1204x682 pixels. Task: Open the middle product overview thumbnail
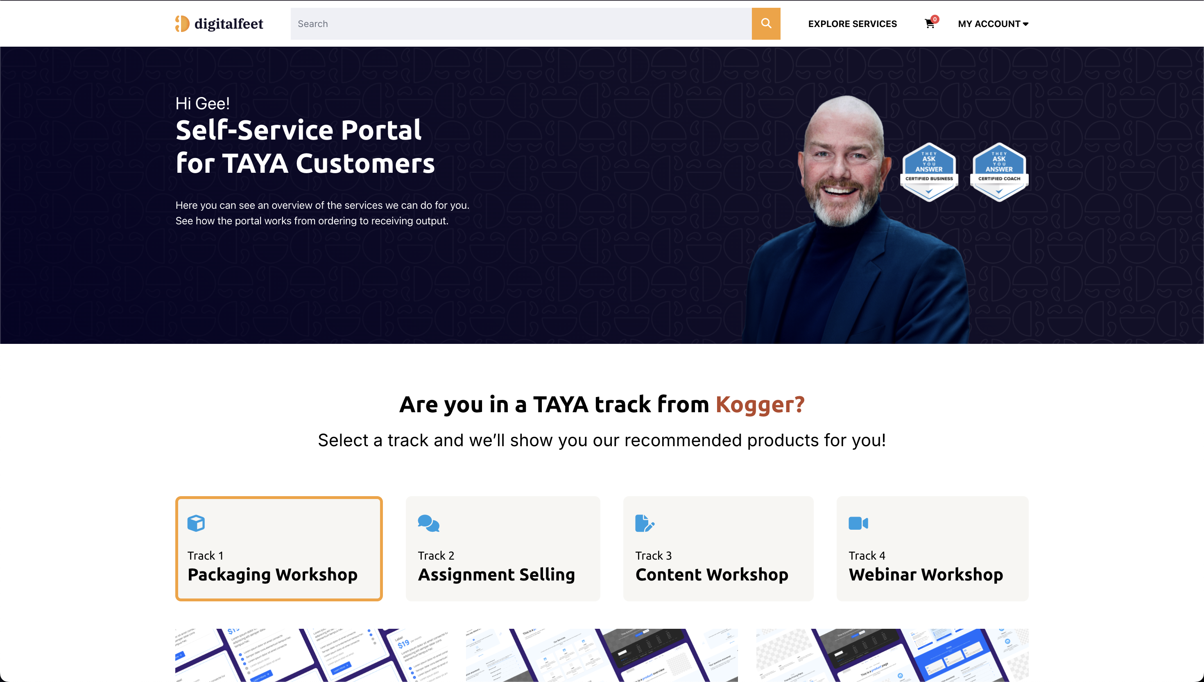pyautogui.click(x=602, y=655)
